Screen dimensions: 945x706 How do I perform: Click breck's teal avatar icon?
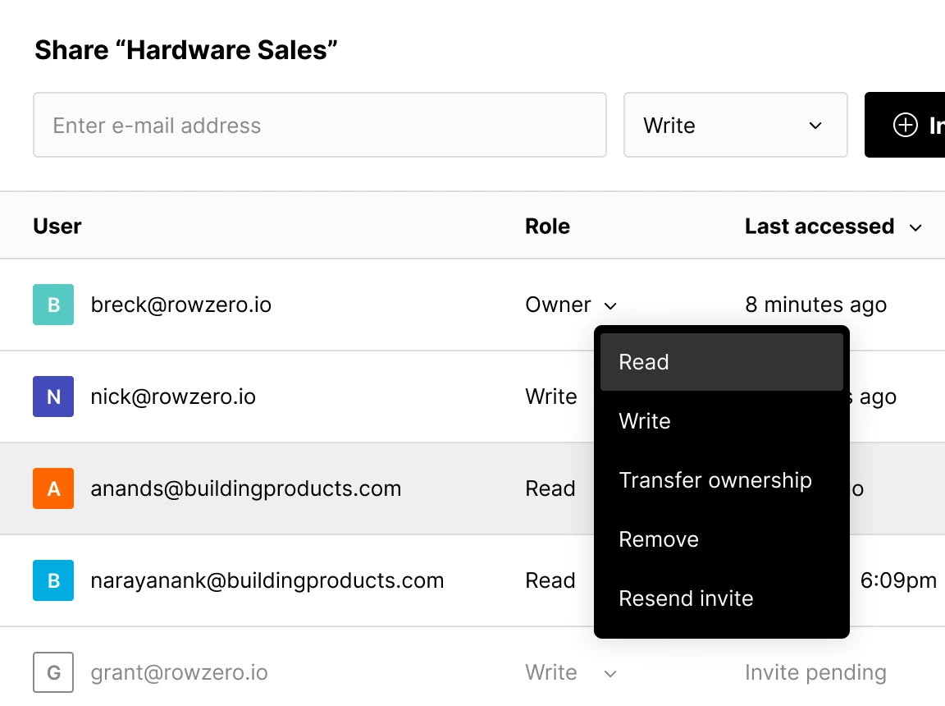[53, 305]
